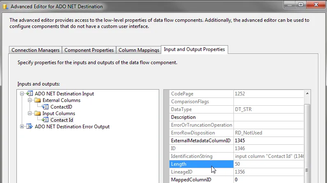Click the External Columns folder icon
This screenshot has width=327, height=183.
[37, 100]
